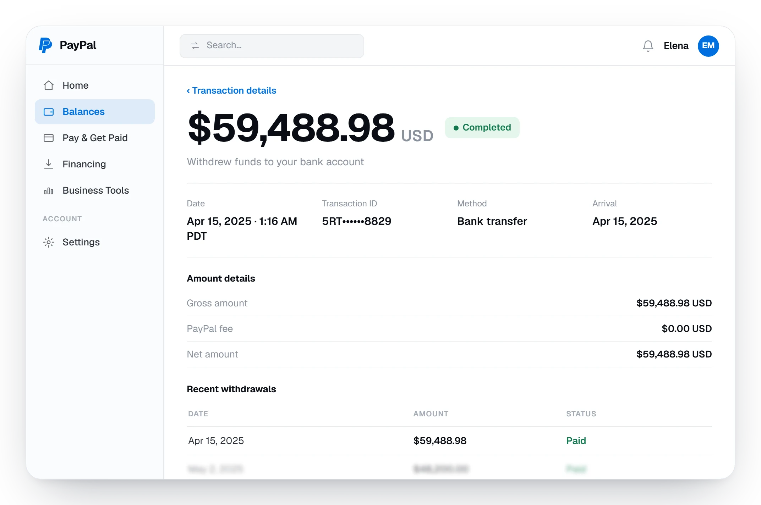This screenshot has width=761, height=505.
Task: Go to Financing in sidebar
Action: click(x=95, y=164)
